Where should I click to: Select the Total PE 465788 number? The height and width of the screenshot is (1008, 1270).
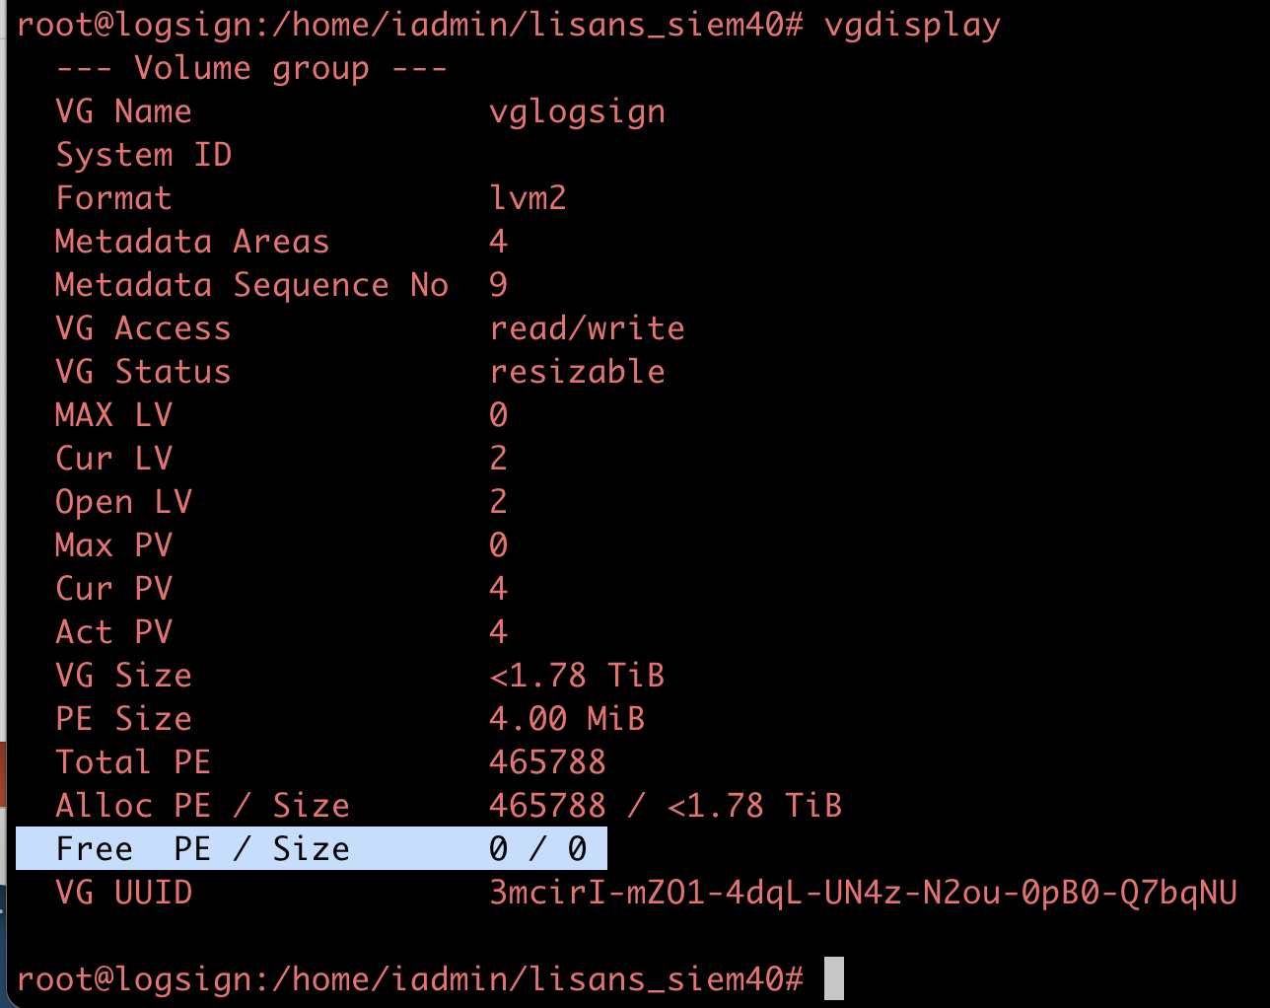[x=547, y=762]
